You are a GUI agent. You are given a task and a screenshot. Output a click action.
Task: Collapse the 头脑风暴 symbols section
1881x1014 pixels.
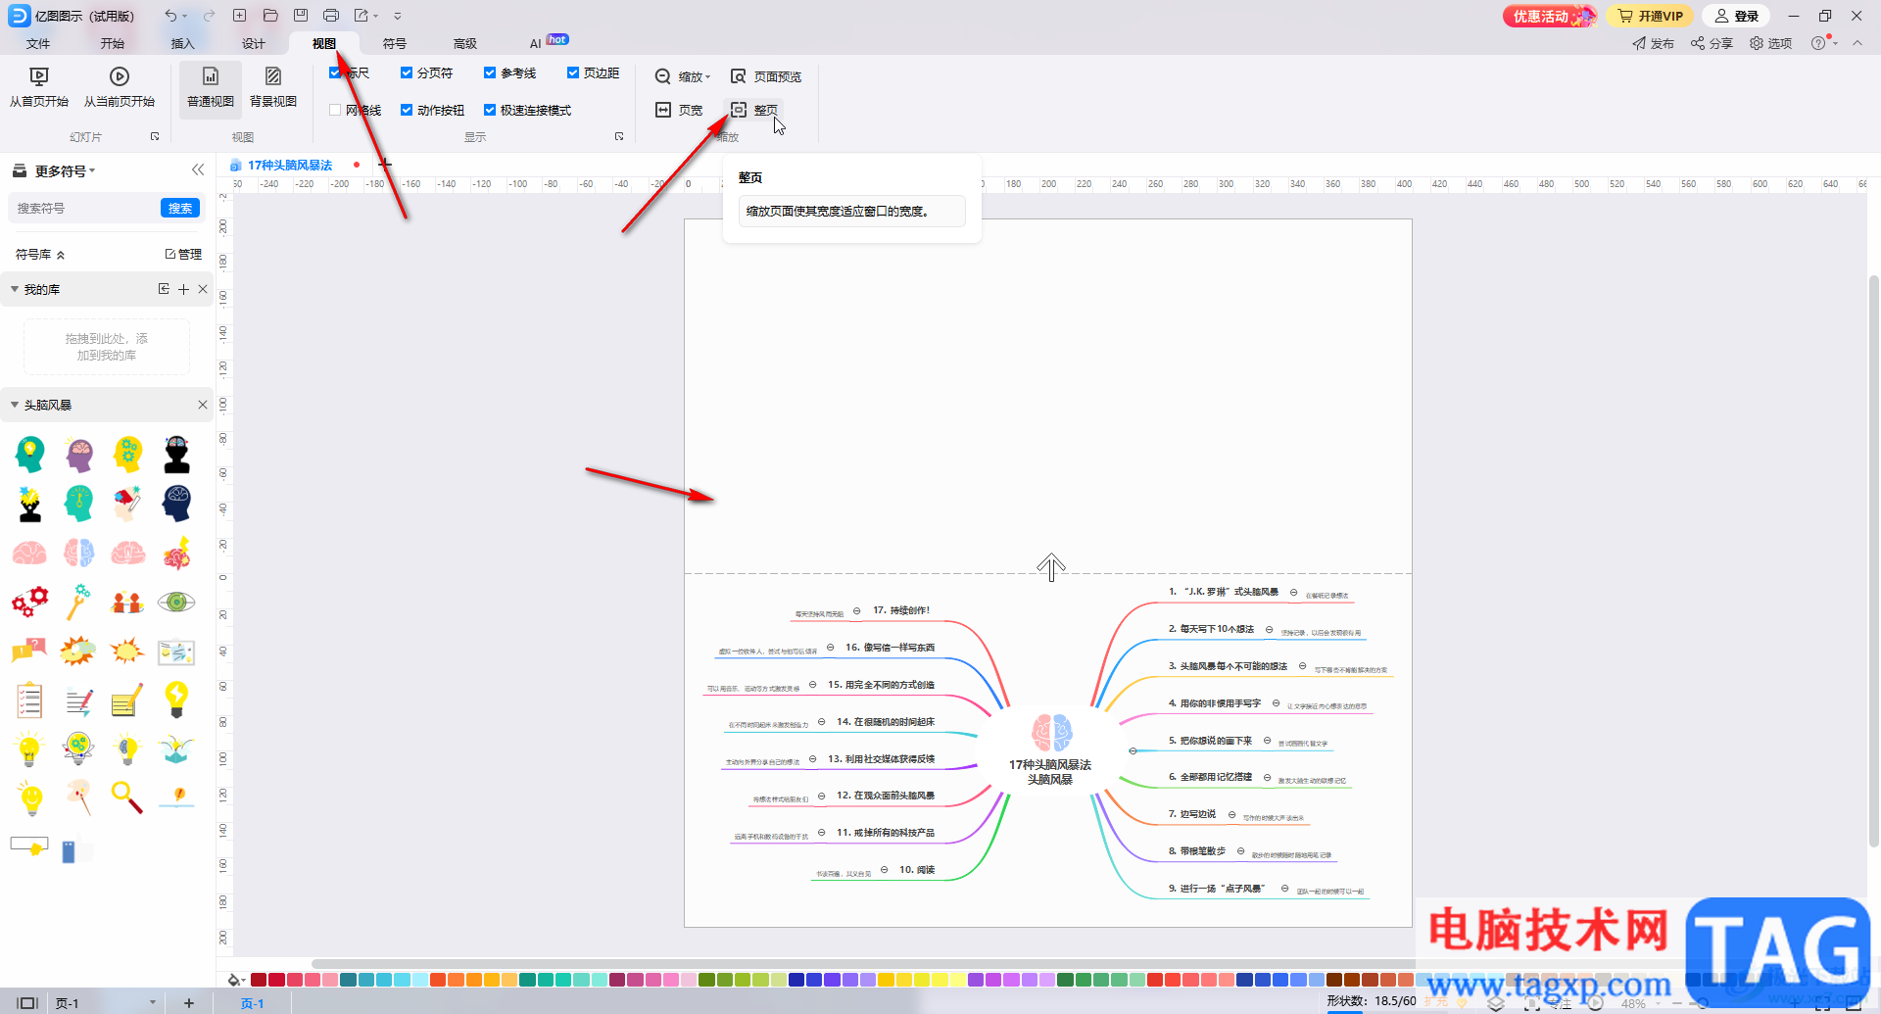coord(15,405)
